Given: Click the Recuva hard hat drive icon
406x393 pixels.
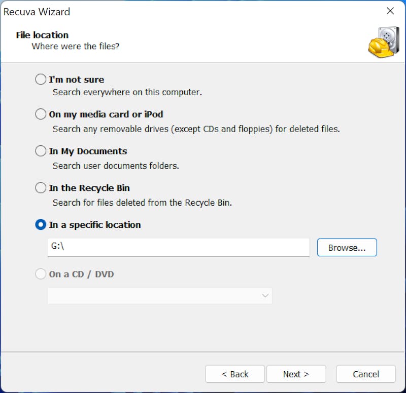Looking at the screenshot, I should tap(384, 42).
